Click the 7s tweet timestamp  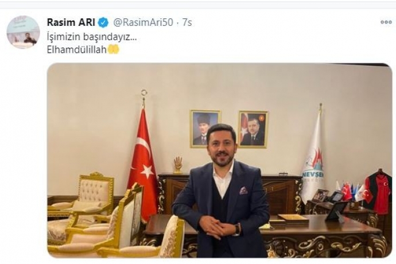[187, 22]
